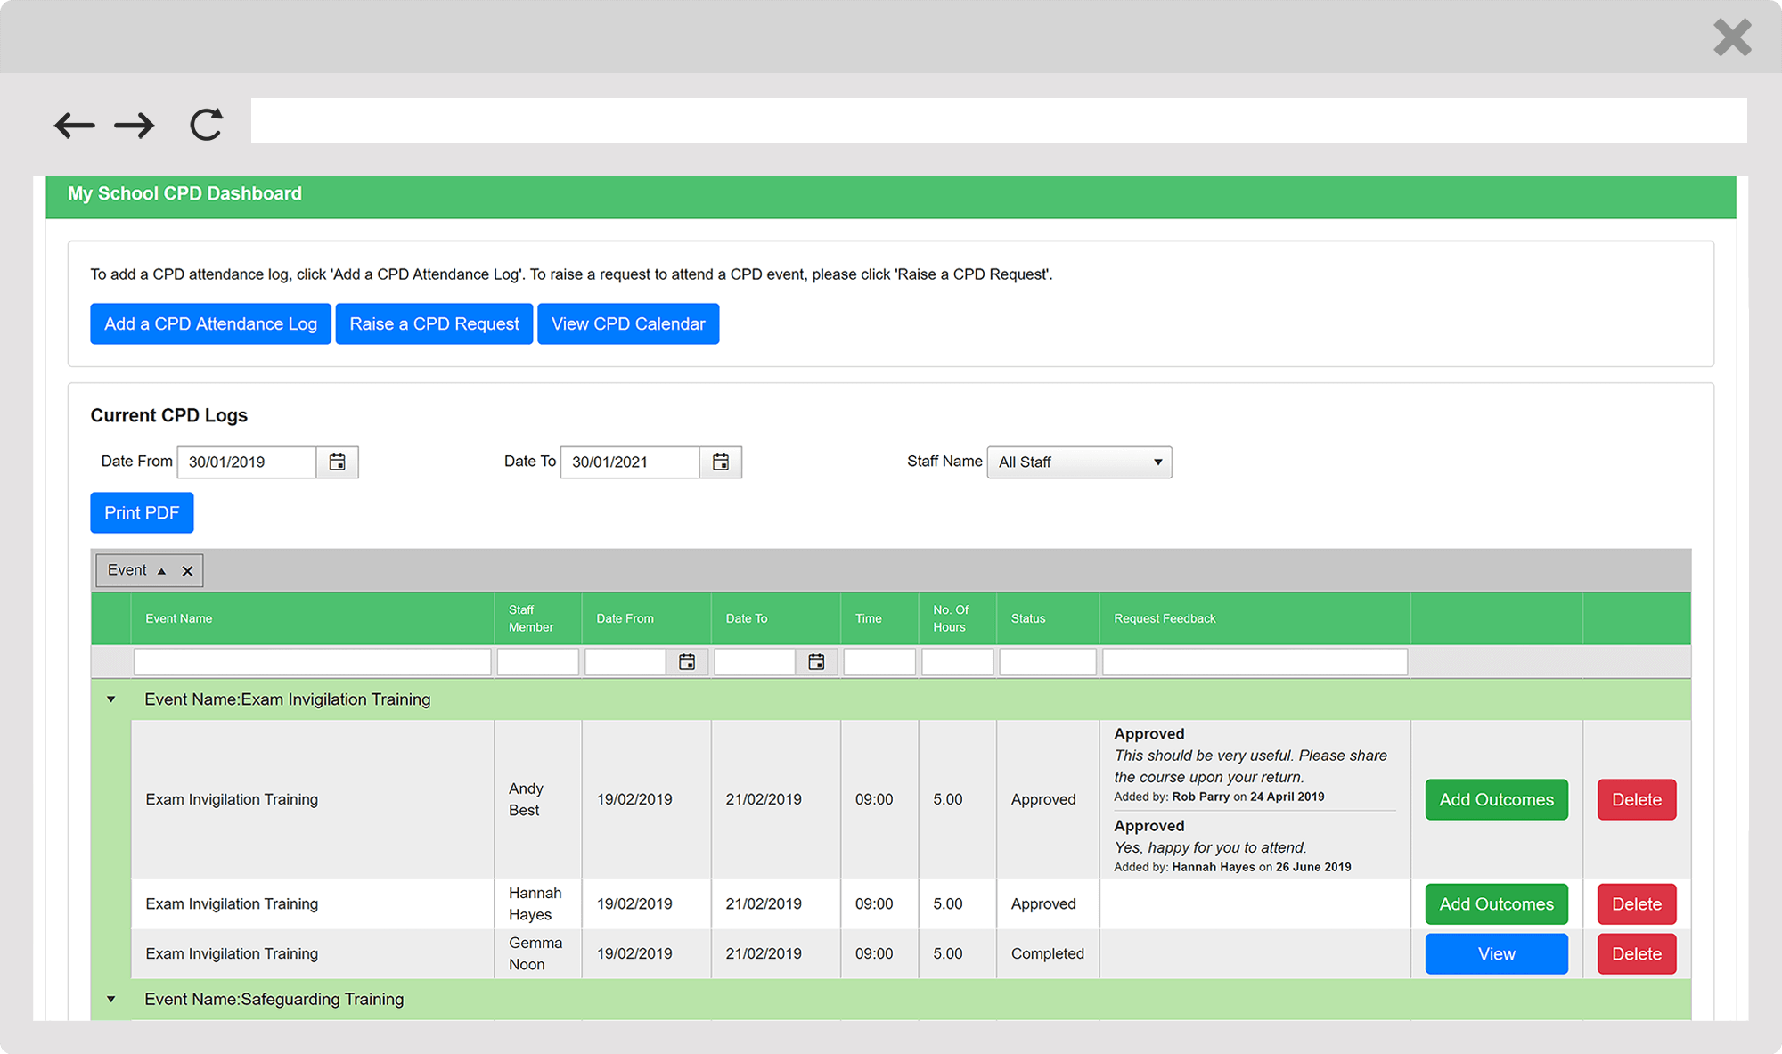Click the 'Current CPD Logs' heading
The image size is (1782, 1054).
[x=169, y=416]
